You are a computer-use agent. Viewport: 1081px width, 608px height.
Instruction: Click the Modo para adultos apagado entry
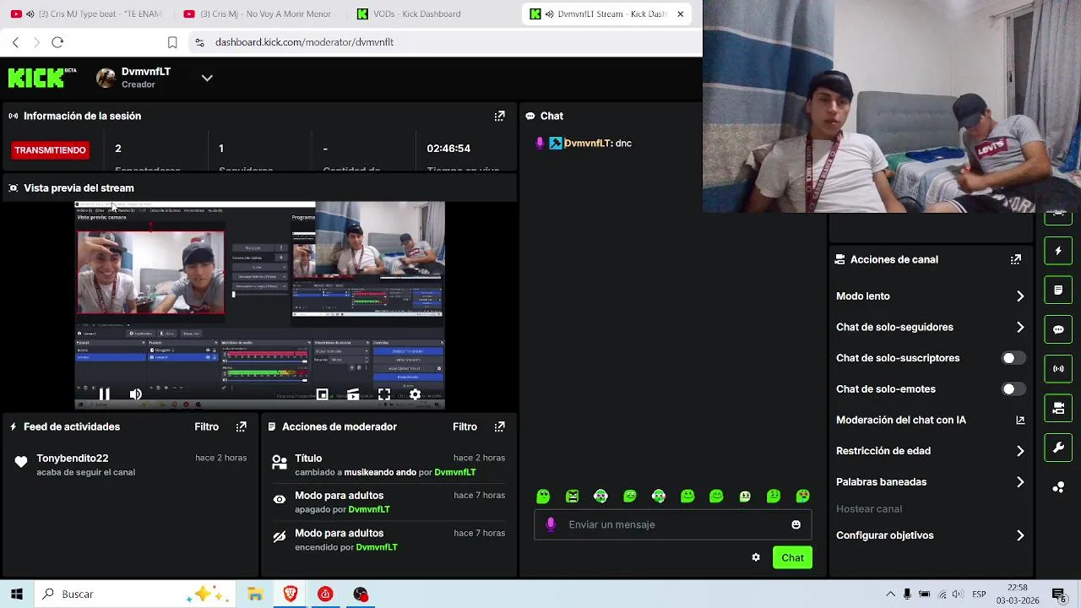coord(388,502)
